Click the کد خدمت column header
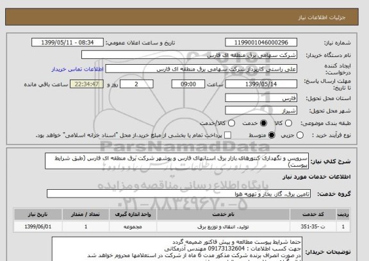This screenshot has height=261, width=369. [313, 214]
